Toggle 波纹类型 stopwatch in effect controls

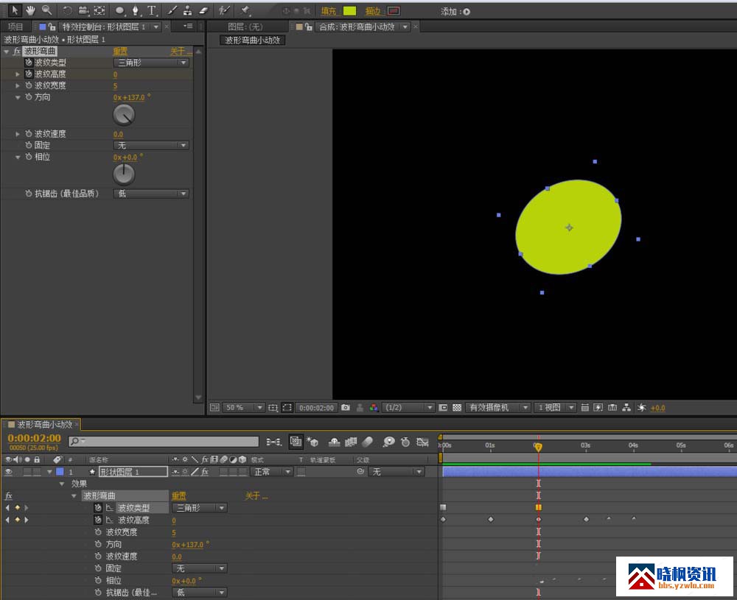29,63
